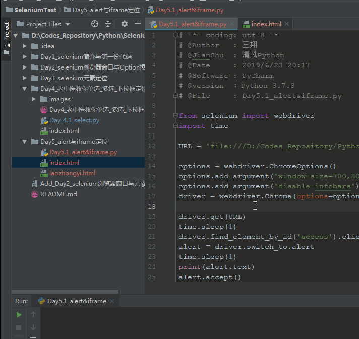Select the Day5.1_alert&iframe run tab
Viewport: 359px width, 339px height.
[x=77, y=301]
